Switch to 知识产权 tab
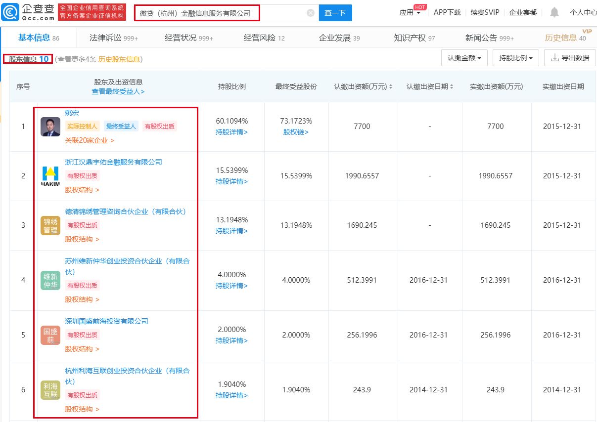 414,38
